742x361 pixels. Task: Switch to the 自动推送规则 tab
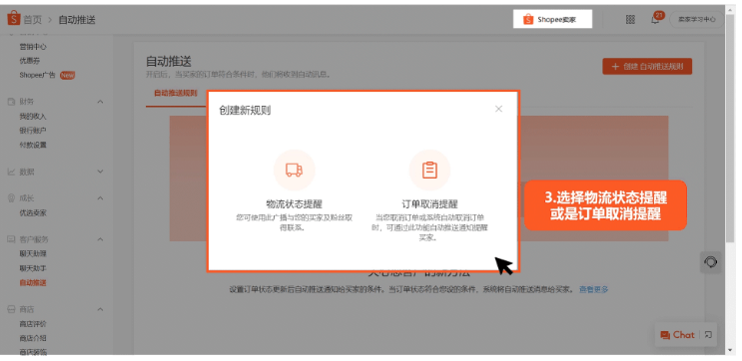point(176,93)
